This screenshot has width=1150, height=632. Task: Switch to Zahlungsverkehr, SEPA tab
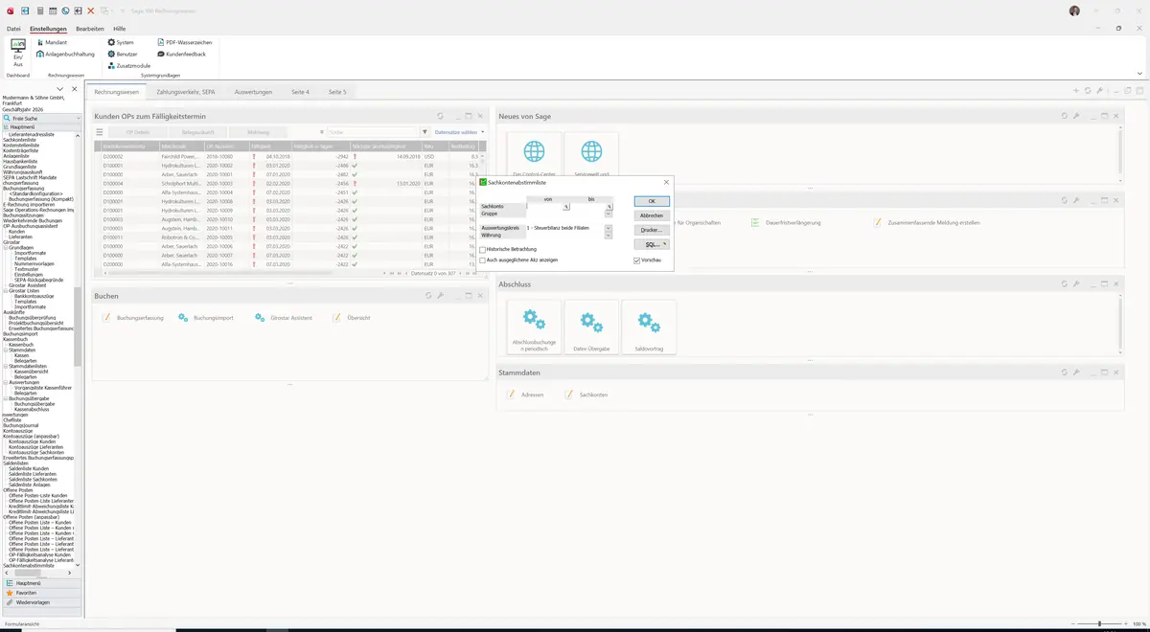pos(186,92)
